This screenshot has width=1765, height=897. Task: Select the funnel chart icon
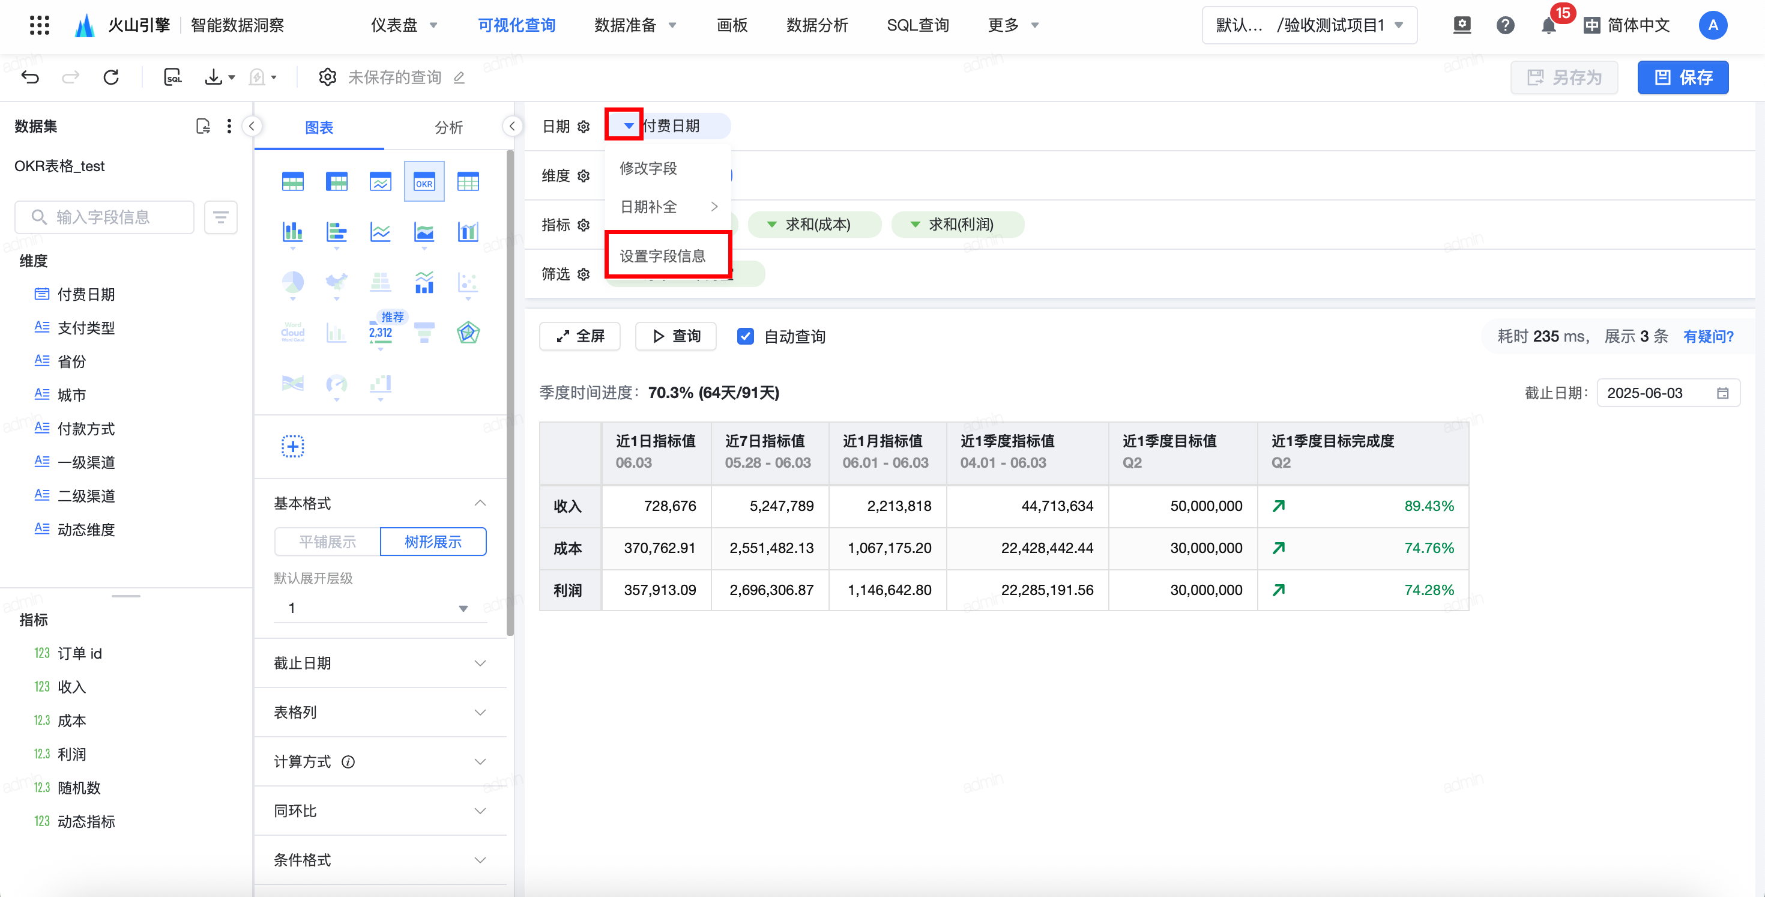tap(424, 333)
